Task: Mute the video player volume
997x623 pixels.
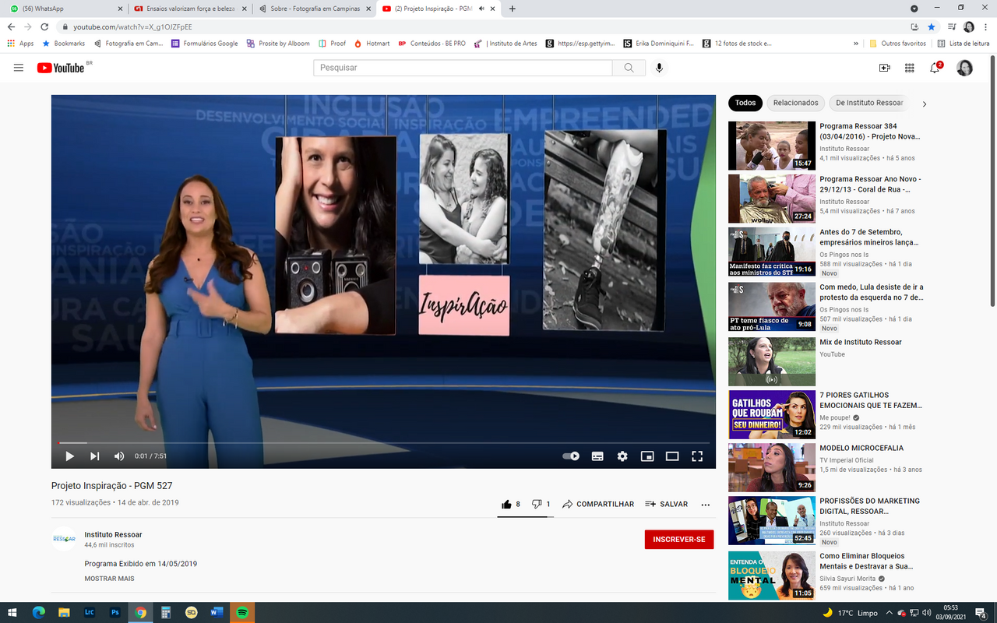Action: pos(119,456)
